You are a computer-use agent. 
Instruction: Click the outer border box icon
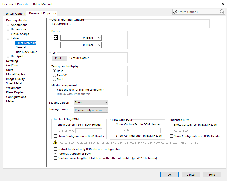[56, 38]
